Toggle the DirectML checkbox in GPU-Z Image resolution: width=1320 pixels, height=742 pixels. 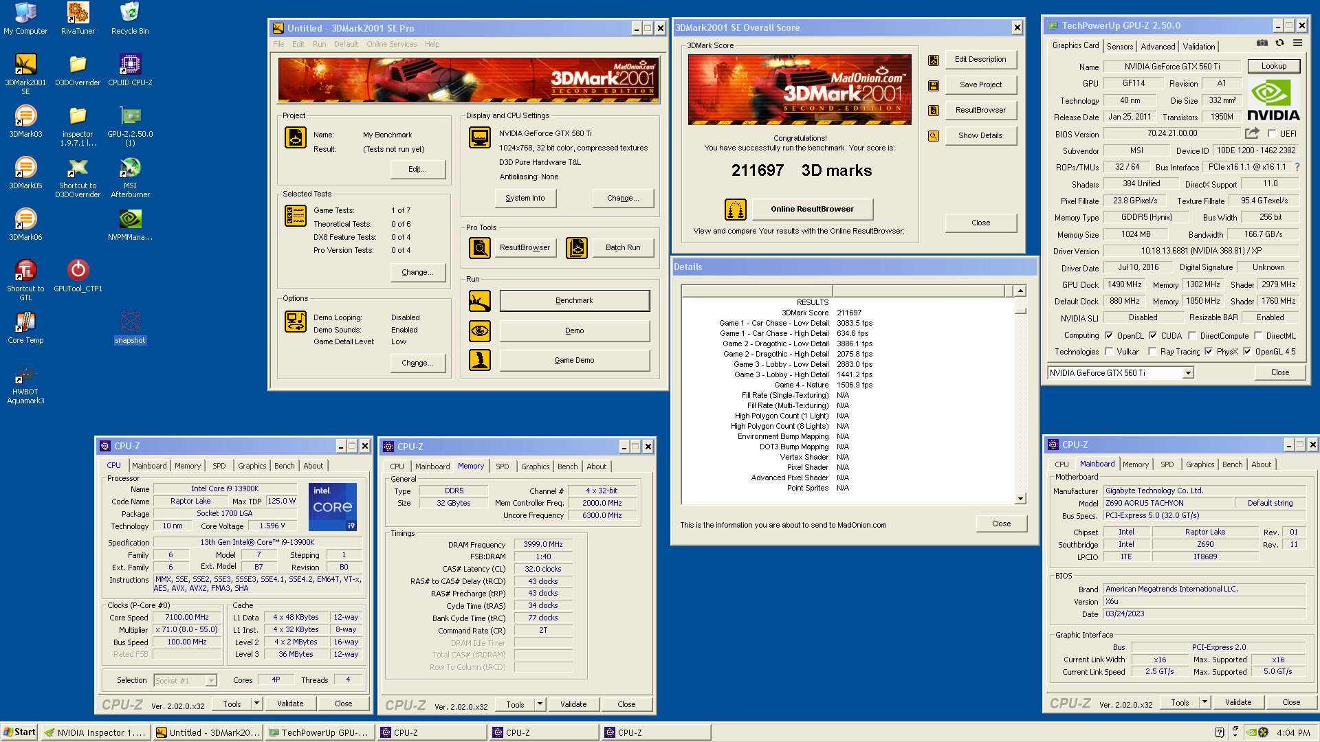pos(1258,336)
